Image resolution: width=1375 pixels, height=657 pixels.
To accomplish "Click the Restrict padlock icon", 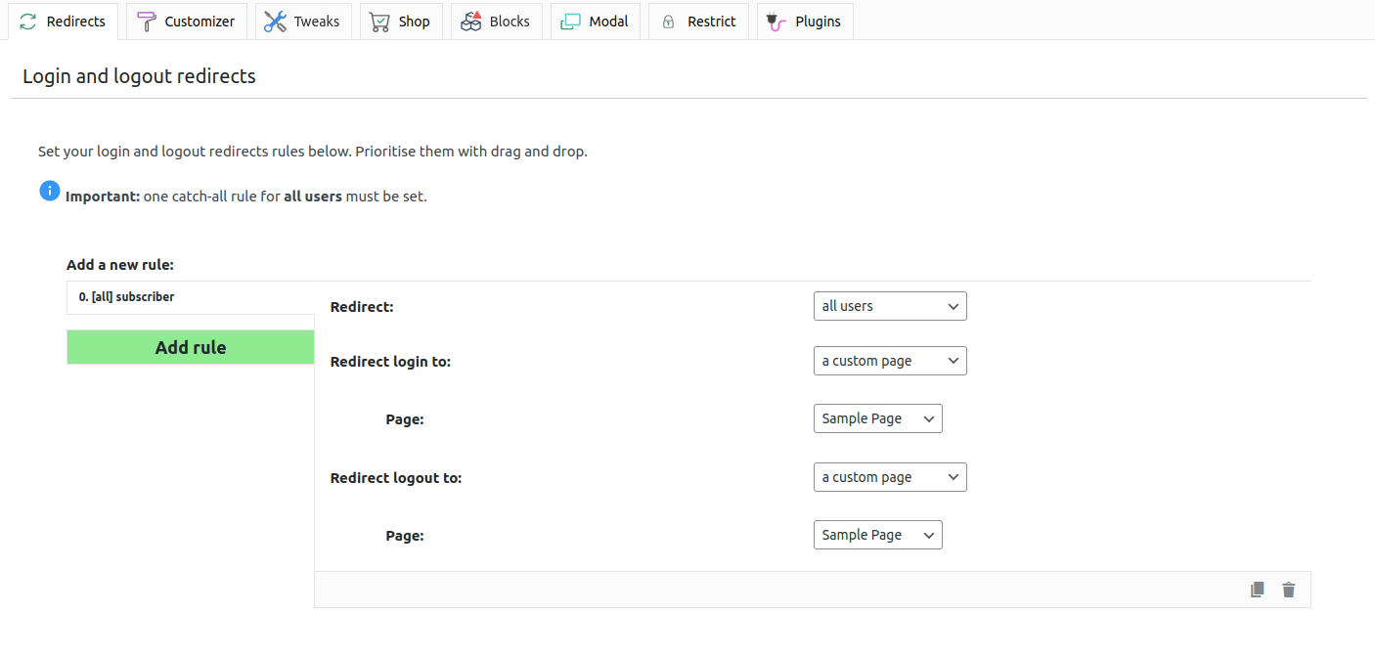I will coord(669,22).
